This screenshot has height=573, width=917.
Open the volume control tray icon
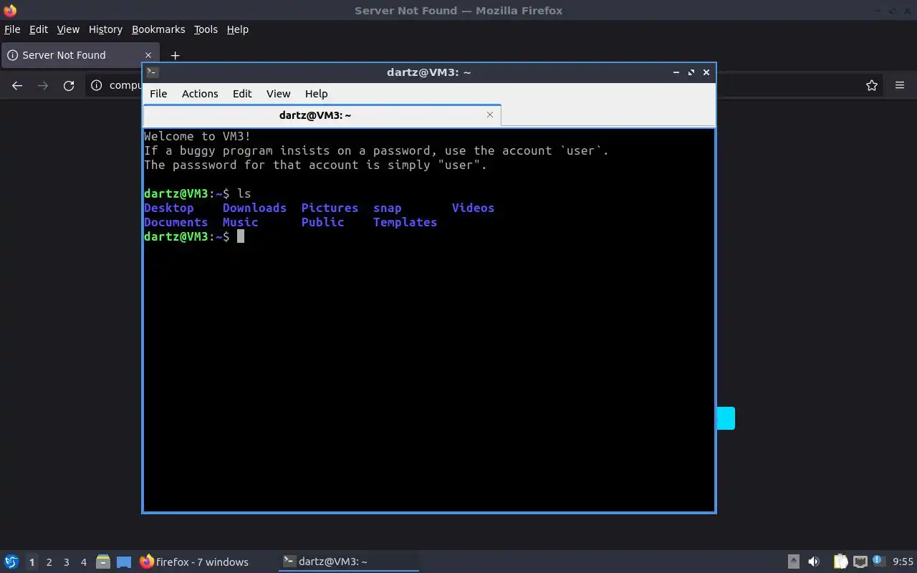814,562
